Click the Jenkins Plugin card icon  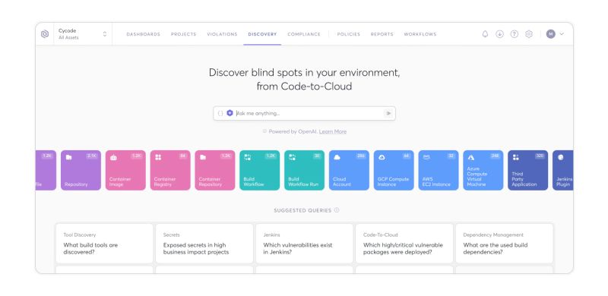[560, 157]
